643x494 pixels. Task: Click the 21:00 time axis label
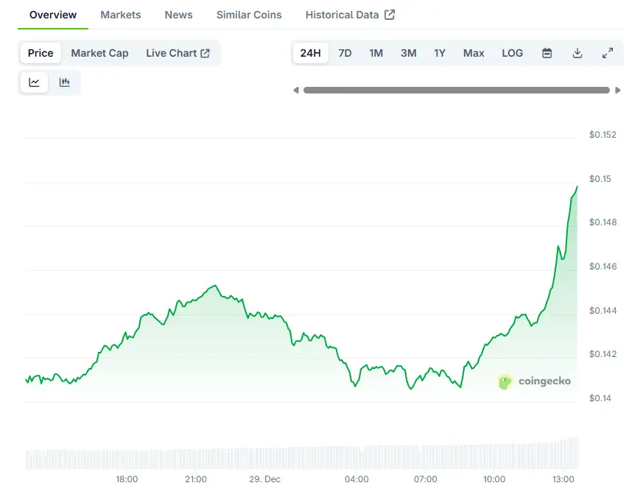pyautogui.click(x=196, y=479)
